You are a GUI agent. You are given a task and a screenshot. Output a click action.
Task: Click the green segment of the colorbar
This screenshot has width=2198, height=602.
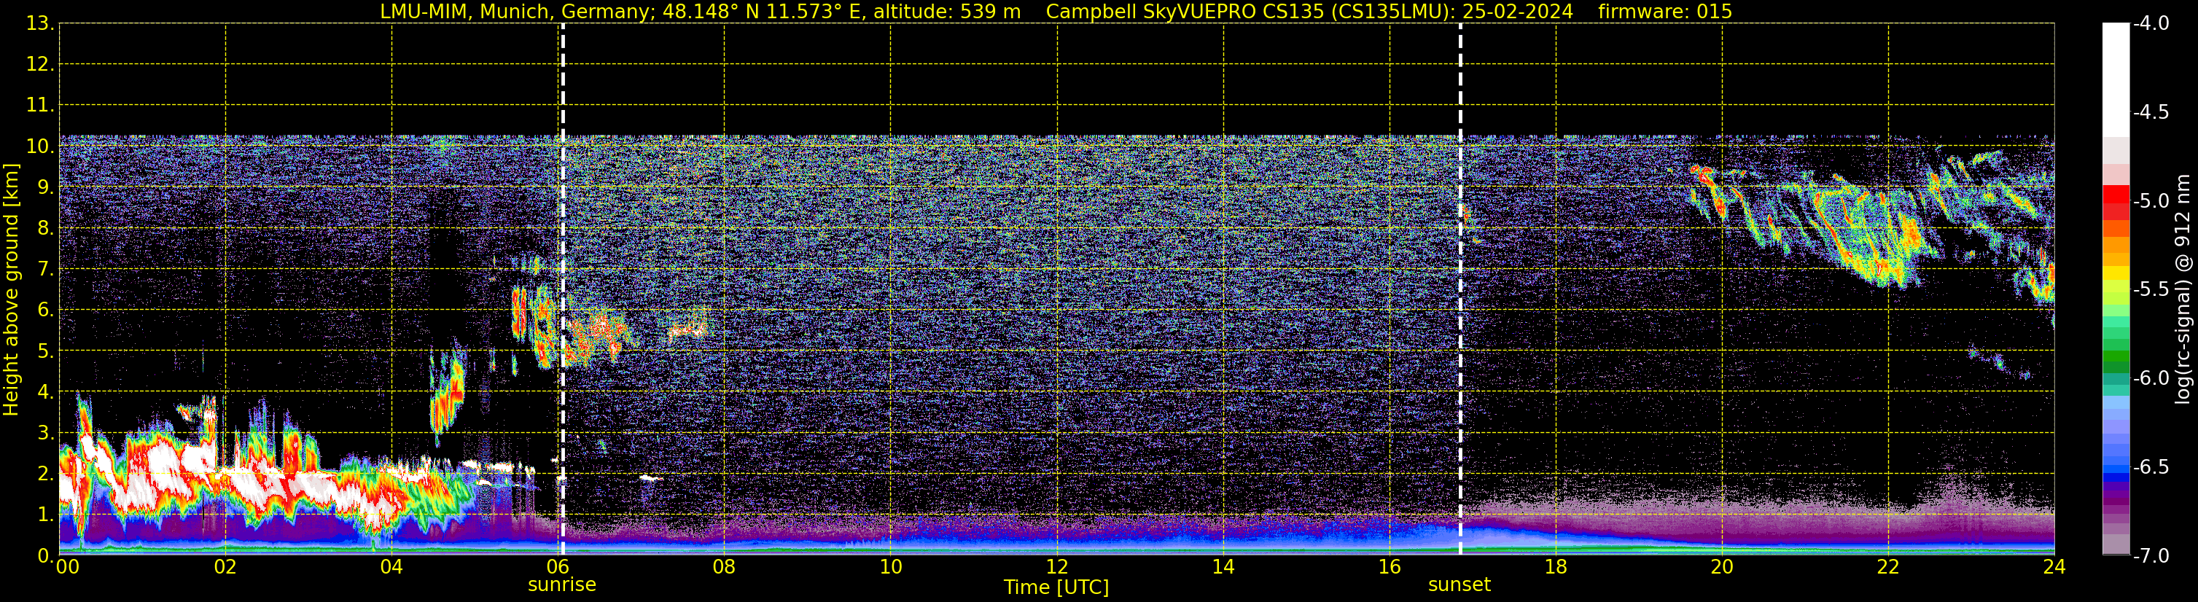pyautogui.click(x=2116, y=351)
